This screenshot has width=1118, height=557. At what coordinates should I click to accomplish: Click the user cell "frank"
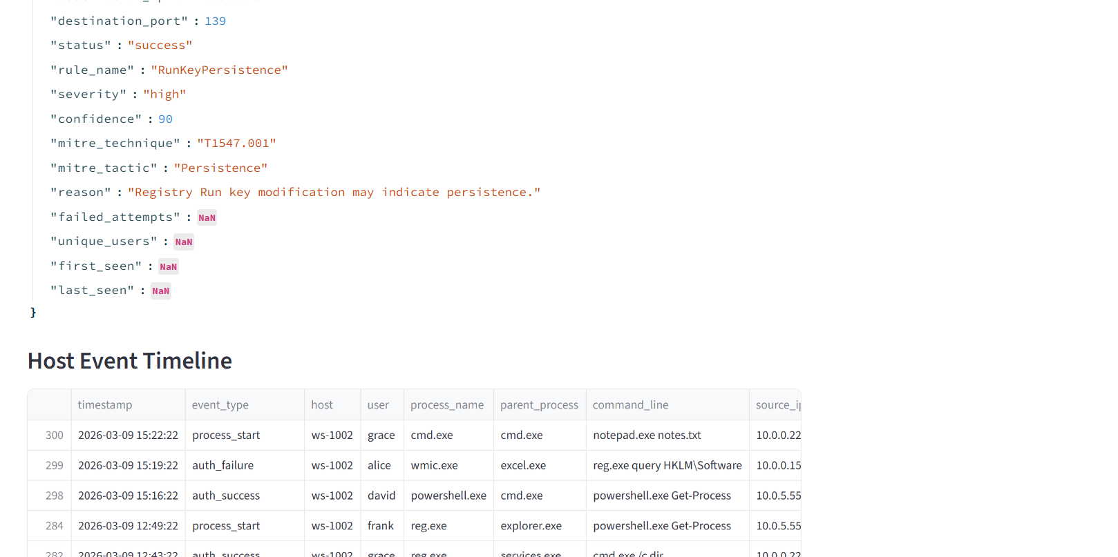pos(382,526)
